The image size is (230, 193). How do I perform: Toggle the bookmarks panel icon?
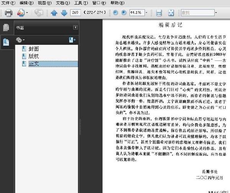tap(6, 42)
